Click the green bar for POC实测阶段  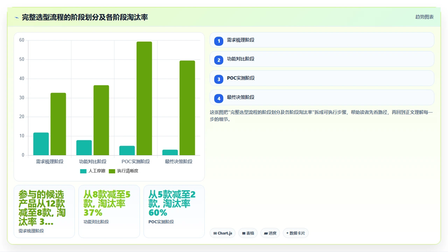click(144, 99)
